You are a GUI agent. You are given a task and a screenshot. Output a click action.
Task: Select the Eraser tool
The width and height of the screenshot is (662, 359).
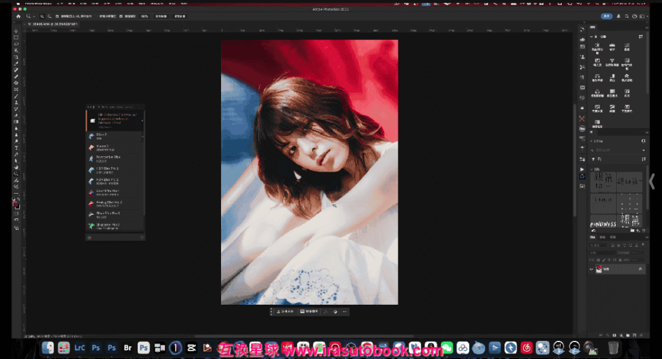pyautogui.click(x=16, y=115)
